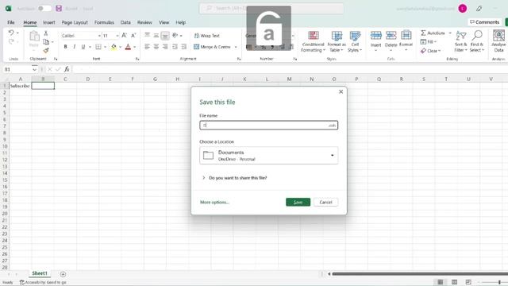Open Find & Select
508x286 pixels.
(x=477, y=41)
